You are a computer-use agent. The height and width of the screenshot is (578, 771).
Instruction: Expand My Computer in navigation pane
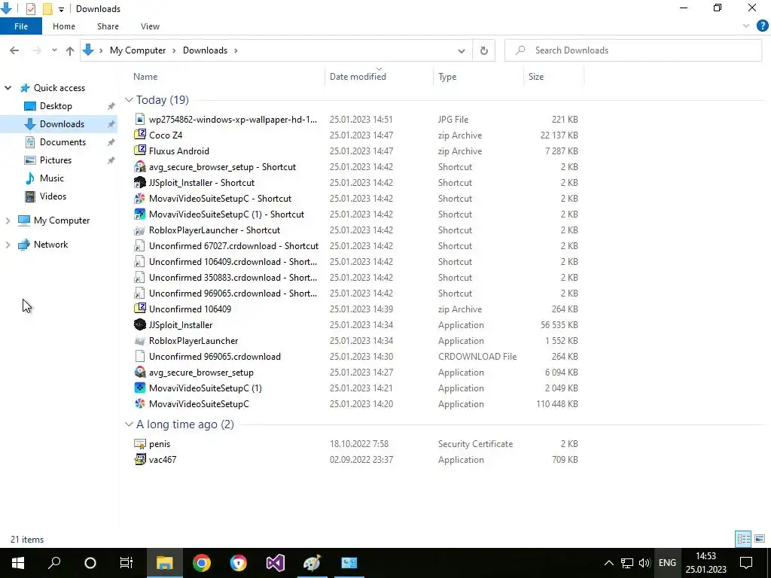(x=8, y=221)
